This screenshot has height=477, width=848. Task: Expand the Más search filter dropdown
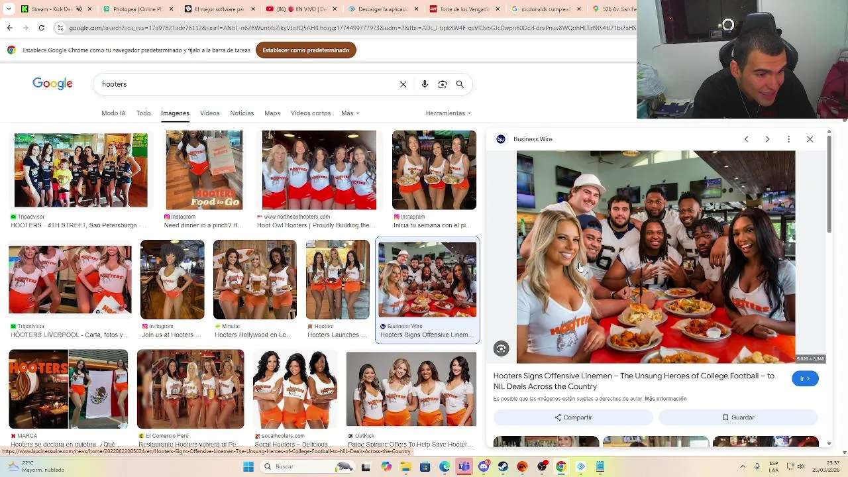pos(350,113)
